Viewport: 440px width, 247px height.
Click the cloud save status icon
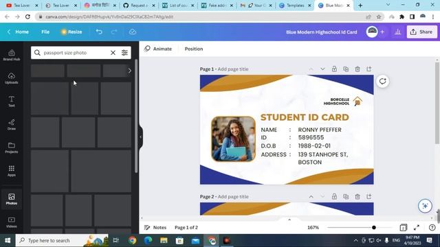133,32
